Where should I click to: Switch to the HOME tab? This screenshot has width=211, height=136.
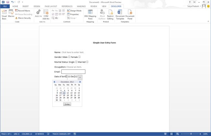pyautogui.click(x=15, y=6)
